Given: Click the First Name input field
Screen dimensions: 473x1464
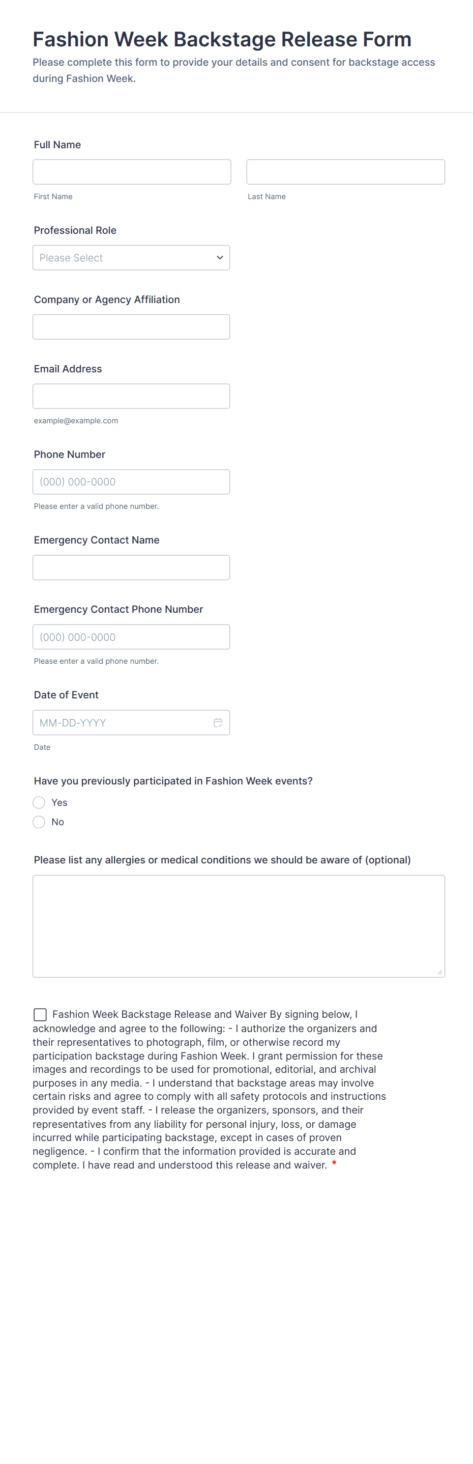Looking at the screenshot, I should (132, 172).
